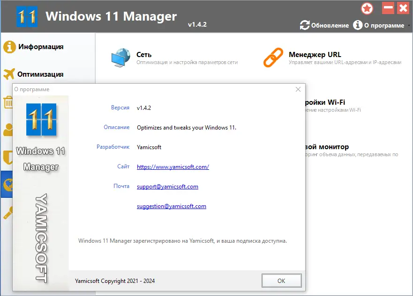Click the airplane icon for Оптимизация

(9, 74)
